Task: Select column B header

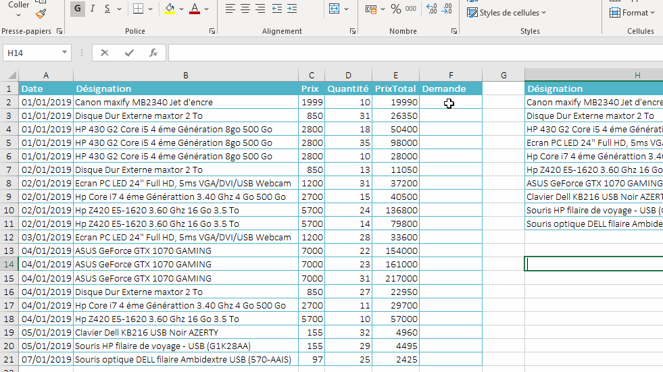Action: (x=186, y=75)
